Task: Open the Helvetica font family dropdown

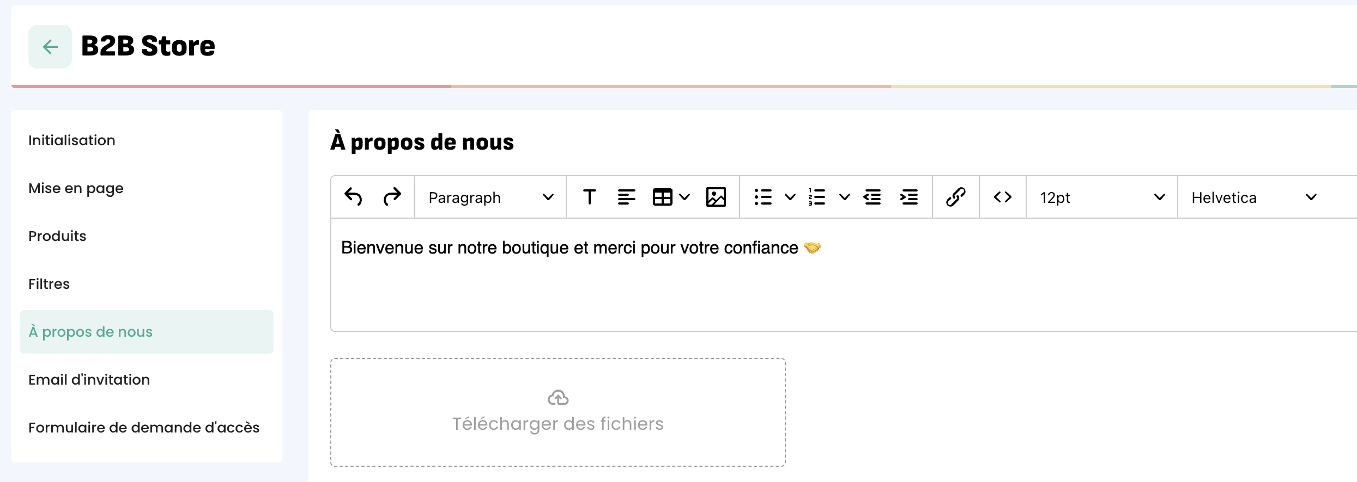Action: 1253,197
